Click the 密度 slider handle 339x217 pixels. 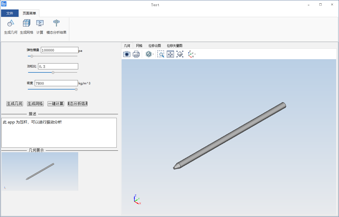[x=76, y=89]
